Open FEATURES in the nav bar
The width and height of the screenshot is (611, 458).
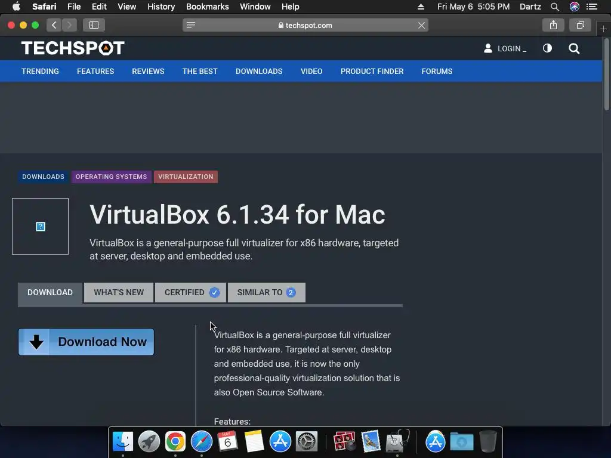95,72
